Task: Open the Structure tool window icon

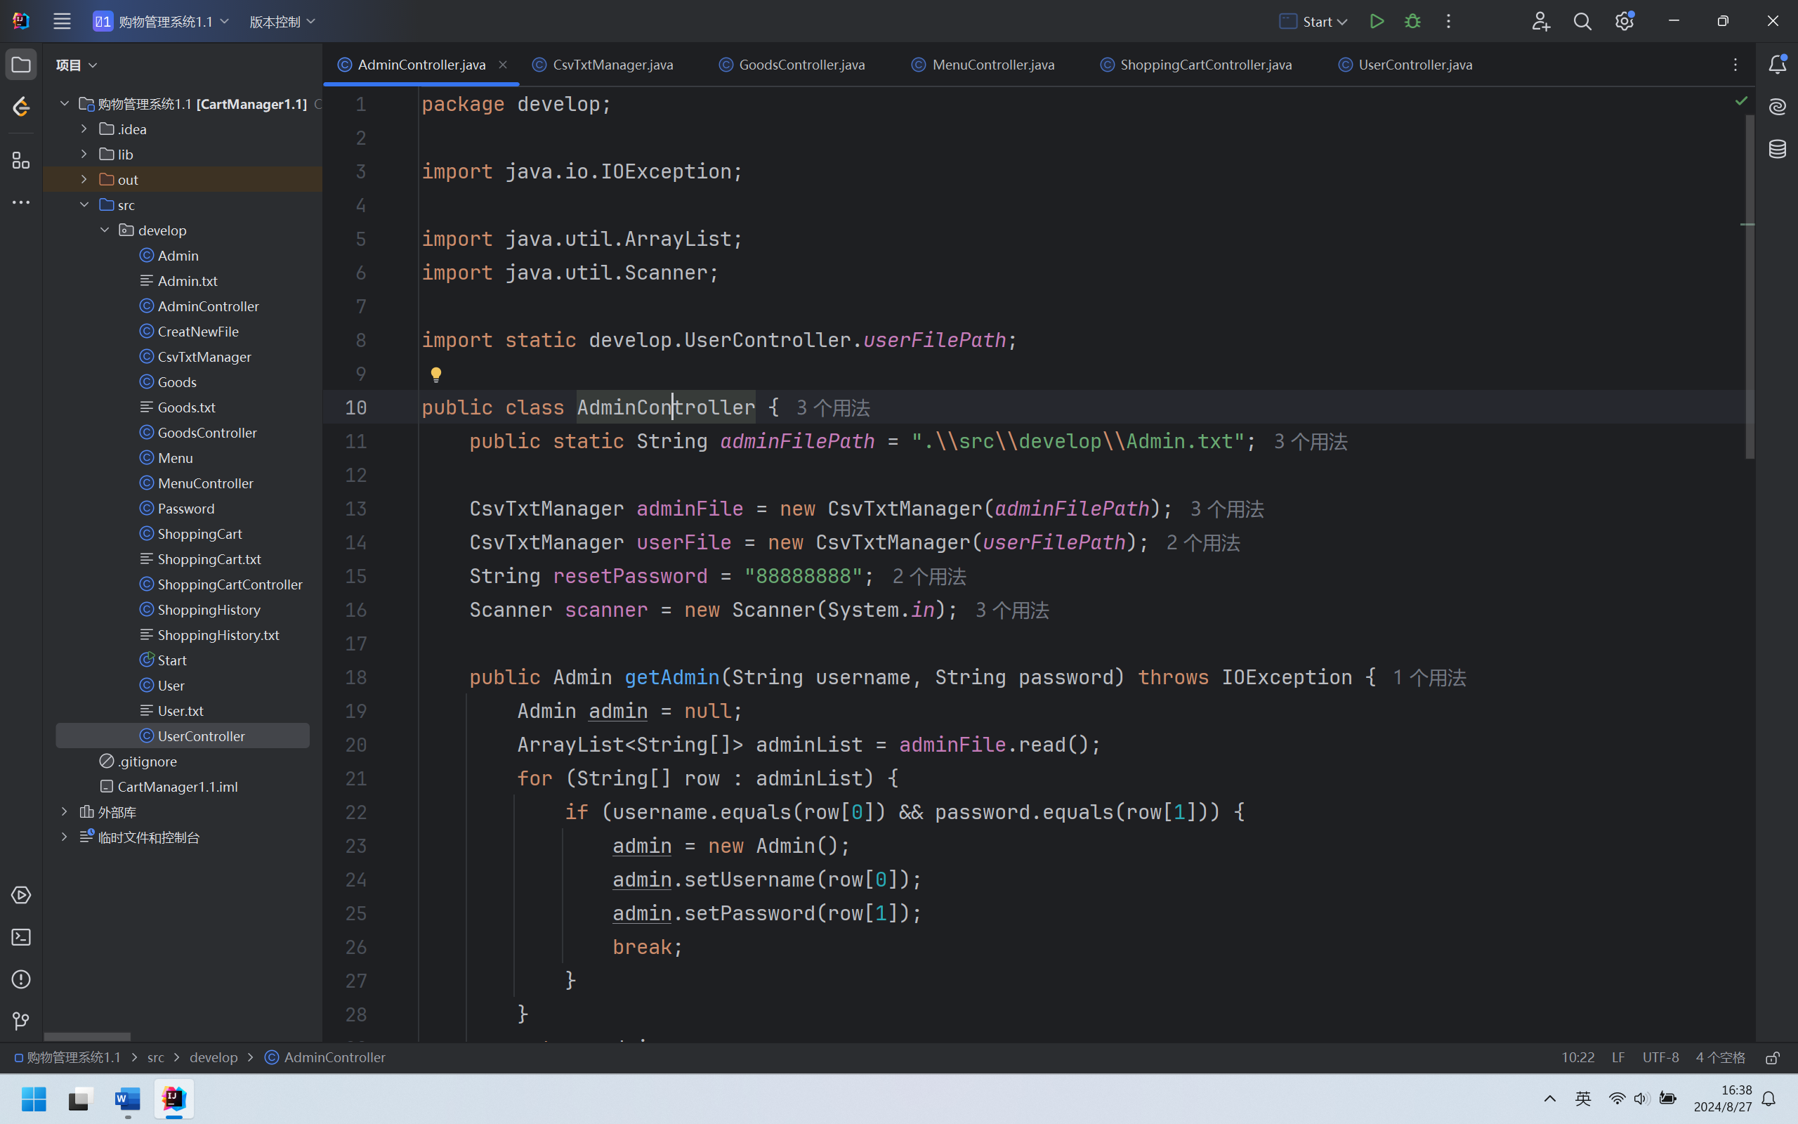Action: click(x=21, y=161)
